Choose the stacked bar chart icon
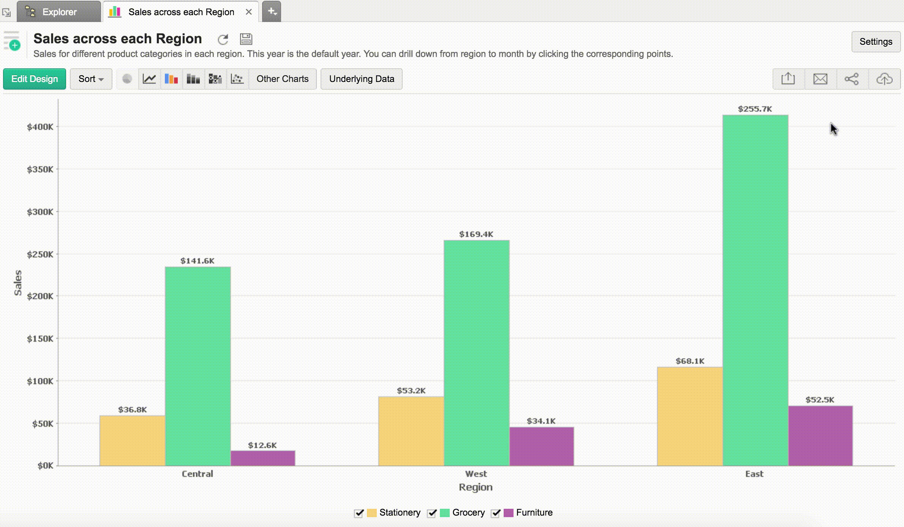The height and width of the screenshot is (527, 904). click(x=193, y=79)
